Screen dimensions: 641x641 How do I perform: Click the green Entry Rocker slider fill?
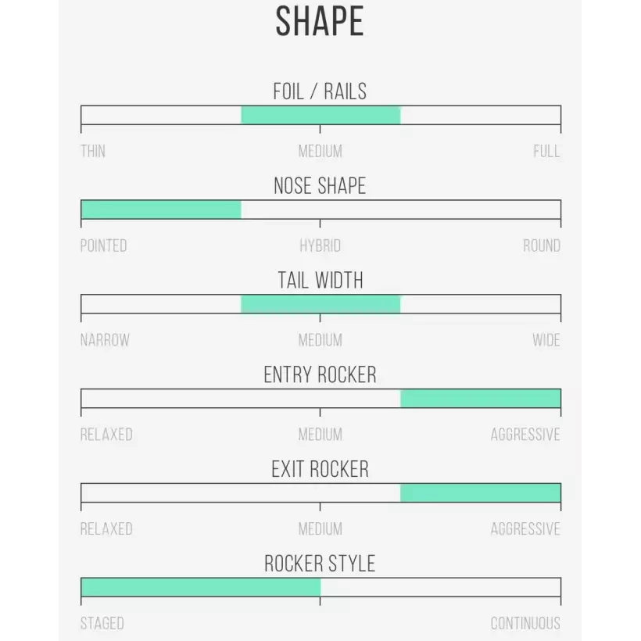pyautogui.click(x=480, y=399)
